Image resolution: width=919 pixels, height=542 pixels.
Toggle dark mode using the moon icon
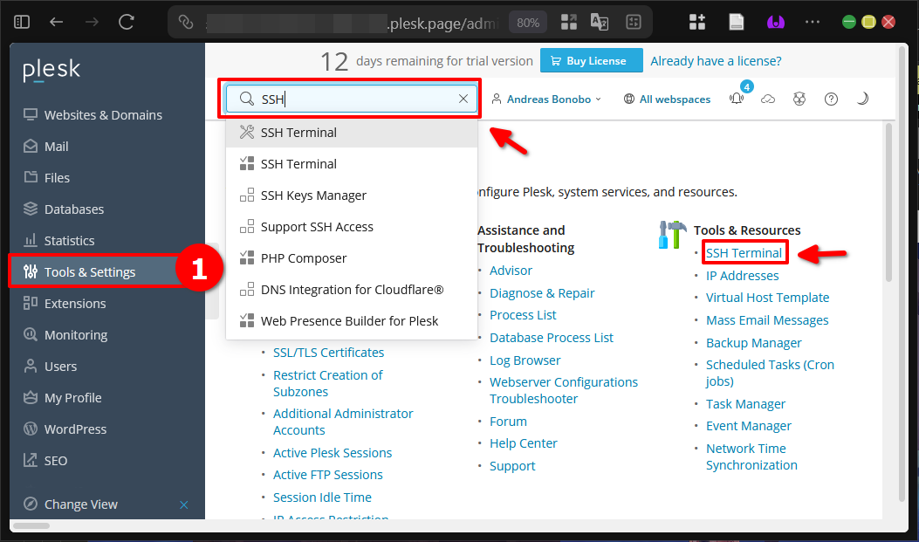862,99
